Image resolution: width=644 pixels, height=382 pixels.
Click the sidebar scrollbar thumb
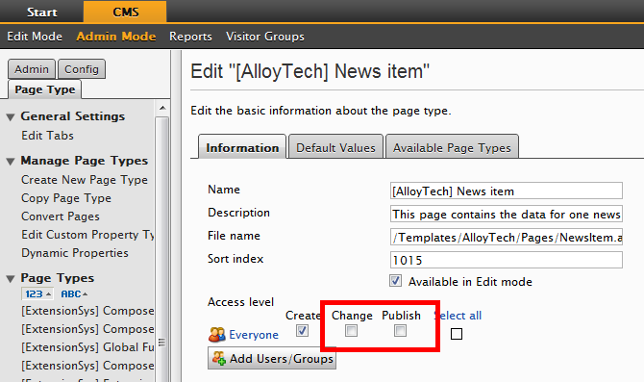pyautogui.click(x=161, y=249)
